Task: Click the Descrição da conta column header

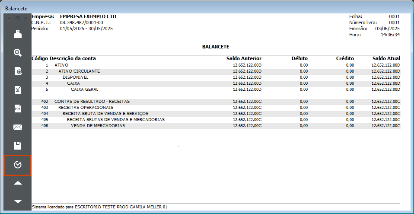Action: (x=73, y=58)
